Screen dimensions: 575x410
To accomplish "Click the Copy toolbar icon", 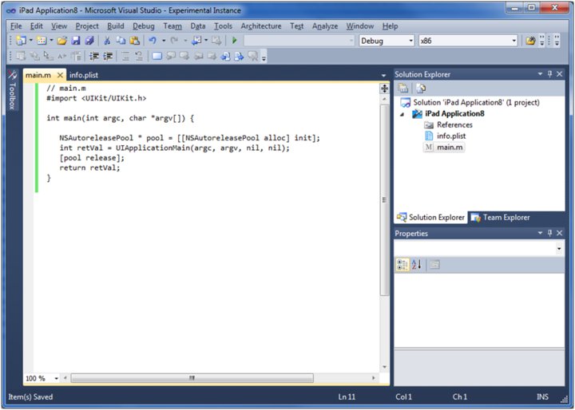I will 121,41.
